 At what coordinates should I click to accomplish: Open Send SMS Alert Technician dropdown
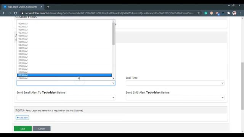point(175,97)
